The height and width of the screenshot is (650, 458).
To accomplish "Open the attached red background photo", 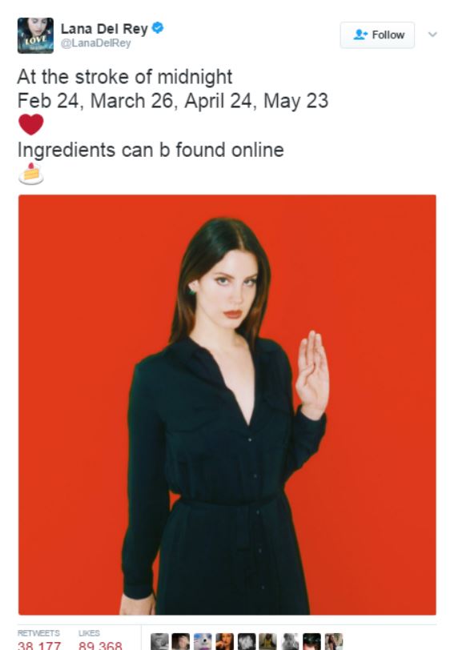I will click(227, 404).
